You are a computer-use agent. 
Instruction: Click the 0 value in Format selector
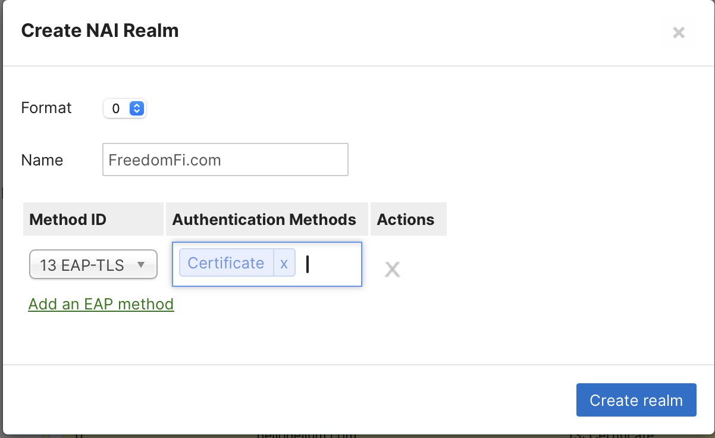click(x=116, y=109)
